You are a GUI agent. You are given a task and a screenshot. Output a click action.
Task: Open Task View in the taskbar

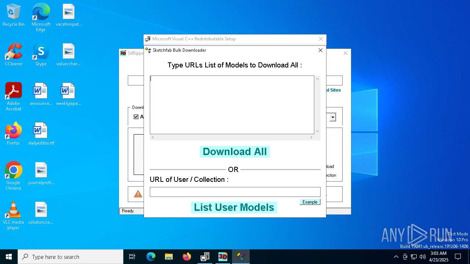(x=132, y=257)
